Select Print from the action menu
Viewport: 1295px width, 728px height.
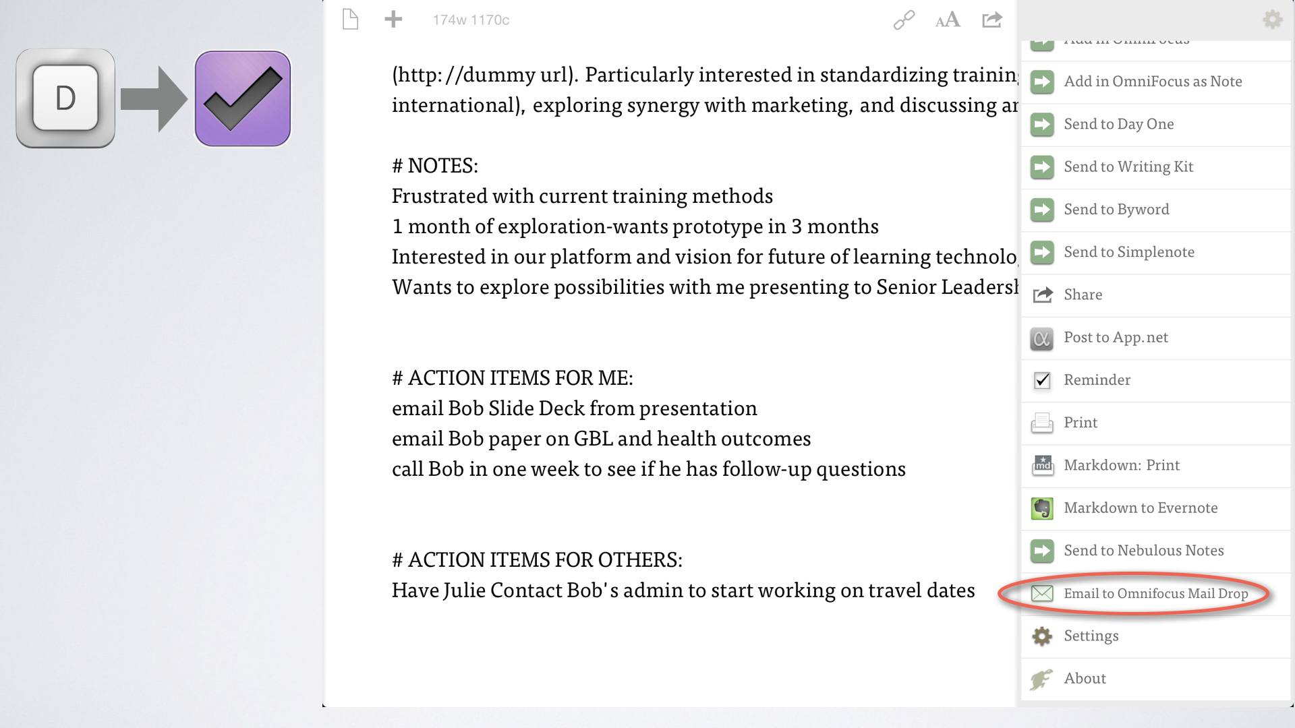[x=1081, y=421]
